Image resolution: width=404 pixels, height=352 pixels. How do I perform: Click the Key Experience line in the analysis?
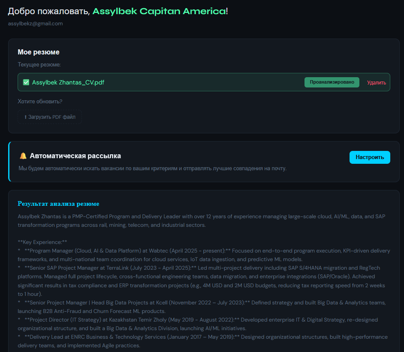pos(42,242)
